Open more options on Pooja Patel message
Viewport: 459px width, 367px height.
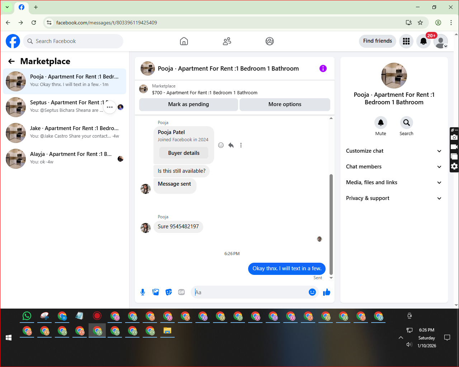(241, 145)
